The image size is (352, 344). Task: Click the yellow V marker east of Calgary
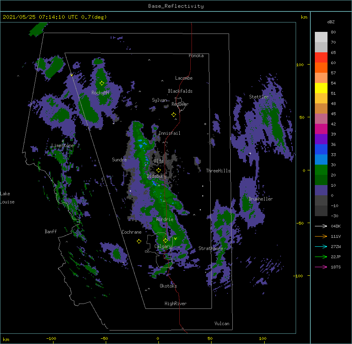pos(175,239)
